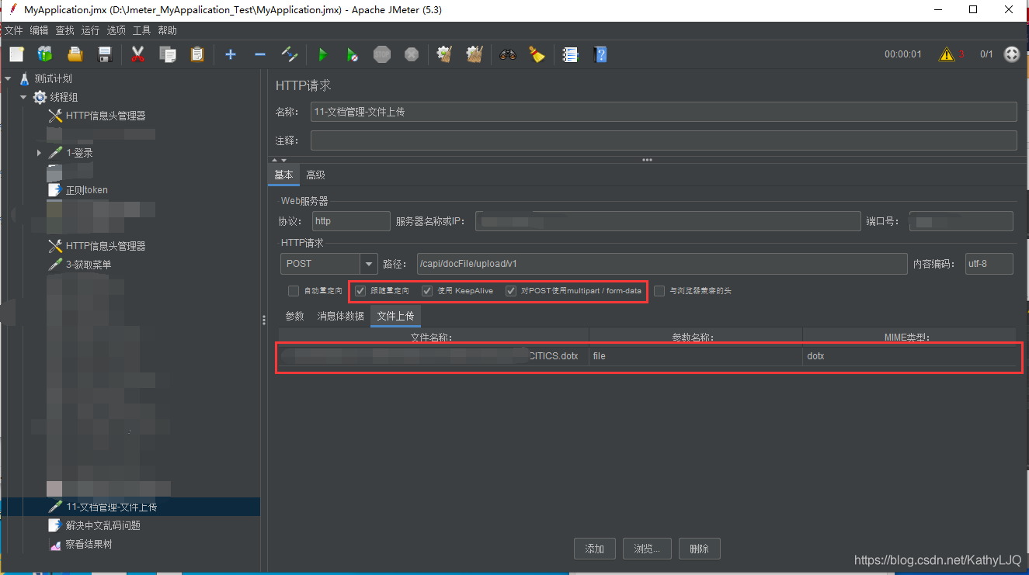Viewport: 1029px width, 575px height.
Task: Select the 文件上传 tab
Action: coord(396,316)
